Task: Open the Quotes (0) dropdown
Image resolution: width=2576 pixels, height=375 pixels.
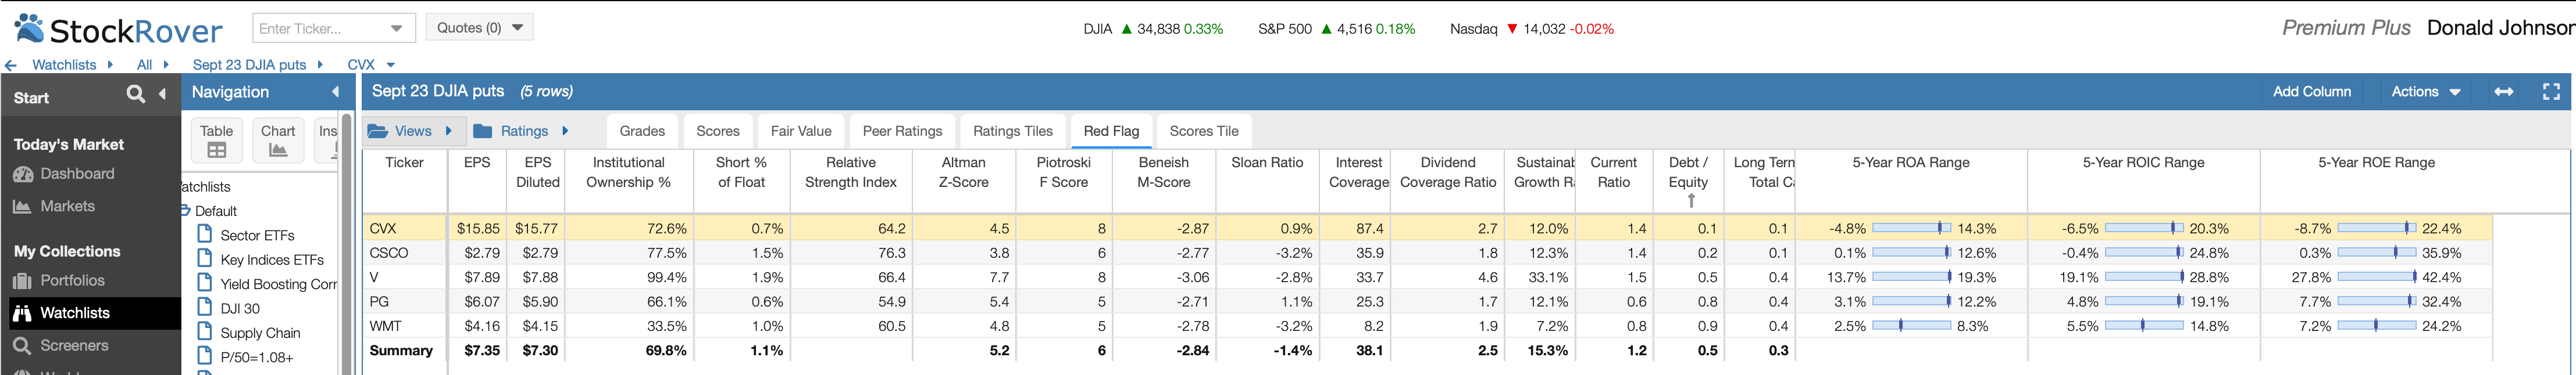Action: tap(479, 28)
